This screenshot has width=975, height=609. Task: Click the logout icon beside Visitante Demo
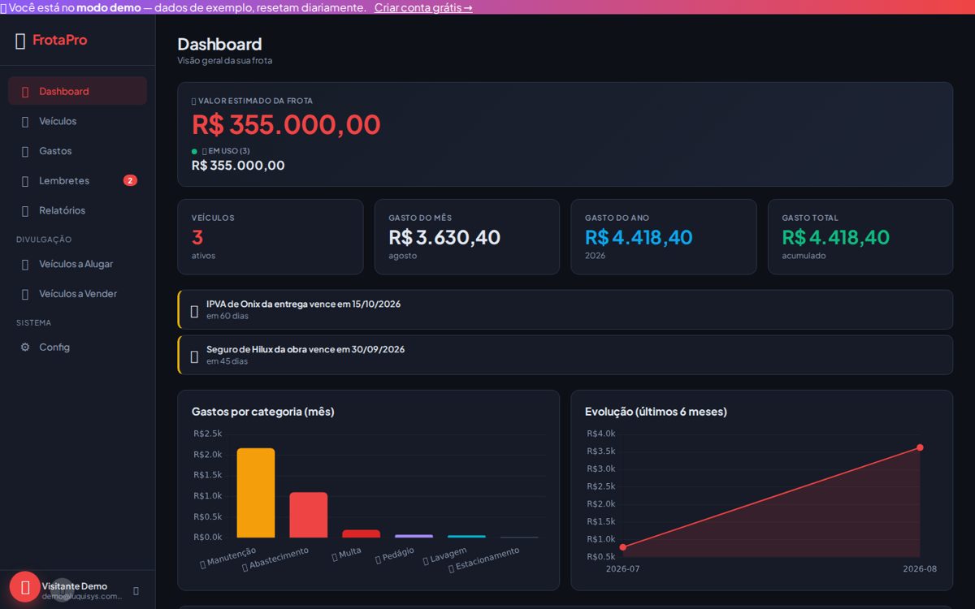136,591
